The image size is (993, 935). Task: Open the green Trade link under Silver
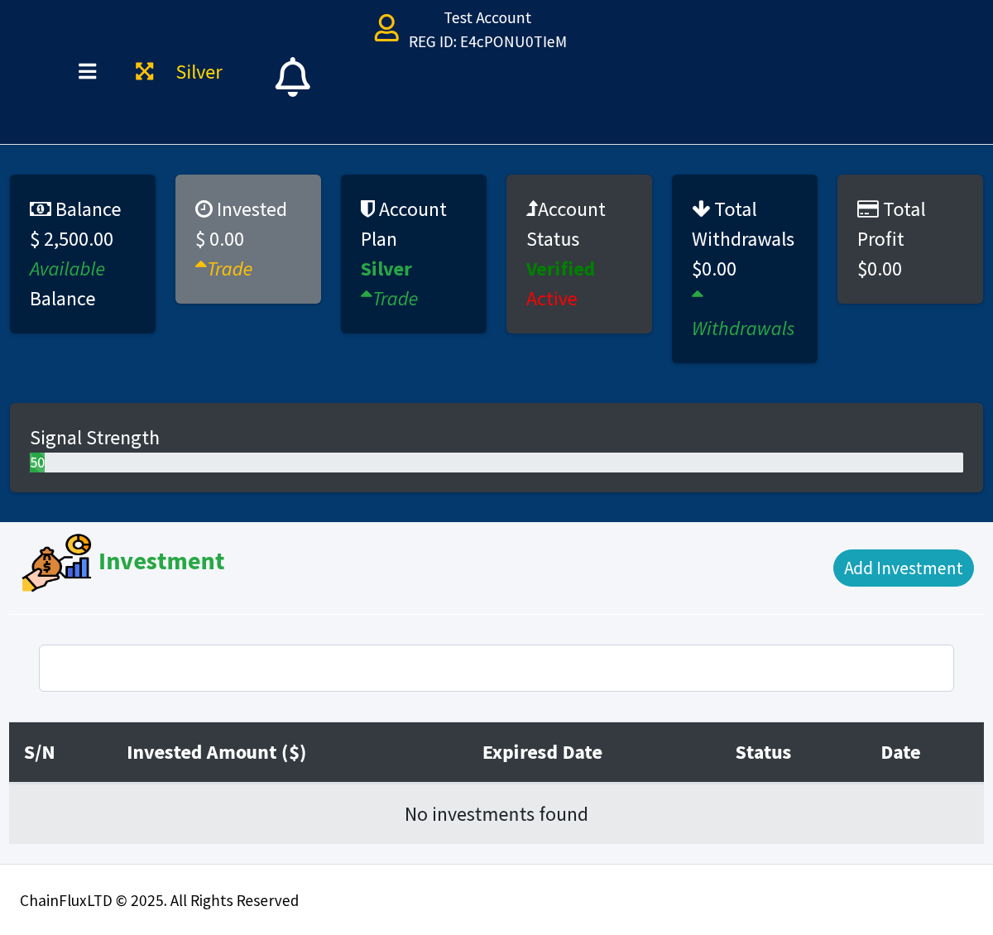coord(396,299)
